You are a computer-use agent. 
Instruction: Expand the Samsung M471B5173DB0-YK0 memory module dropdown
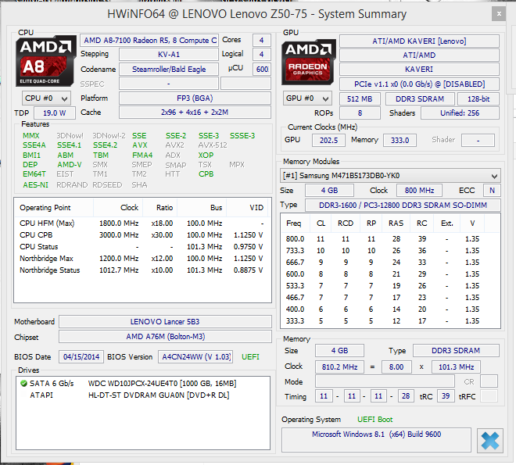pyautogui.click(x=390, y=176)
